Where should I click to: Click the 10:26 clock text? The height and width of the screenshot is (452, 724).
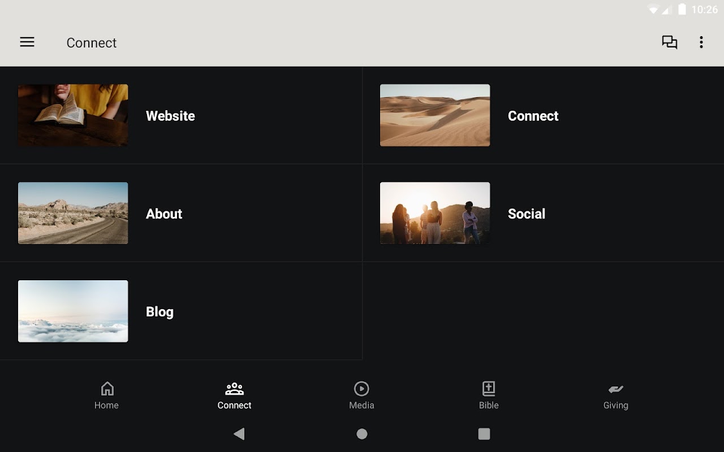coord(704,9)
